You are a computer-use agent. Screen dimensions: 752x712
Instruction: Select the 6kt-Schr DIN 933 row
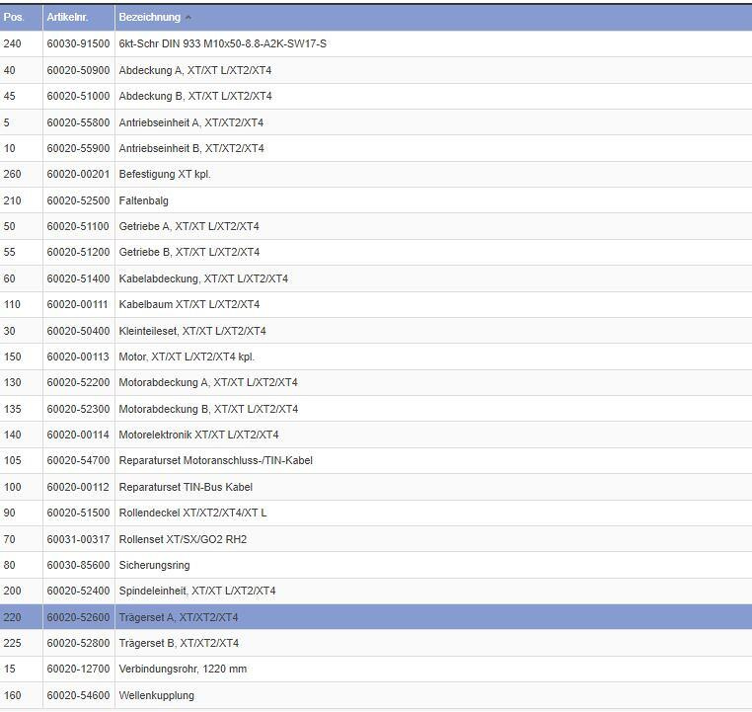tap(222, 44)
